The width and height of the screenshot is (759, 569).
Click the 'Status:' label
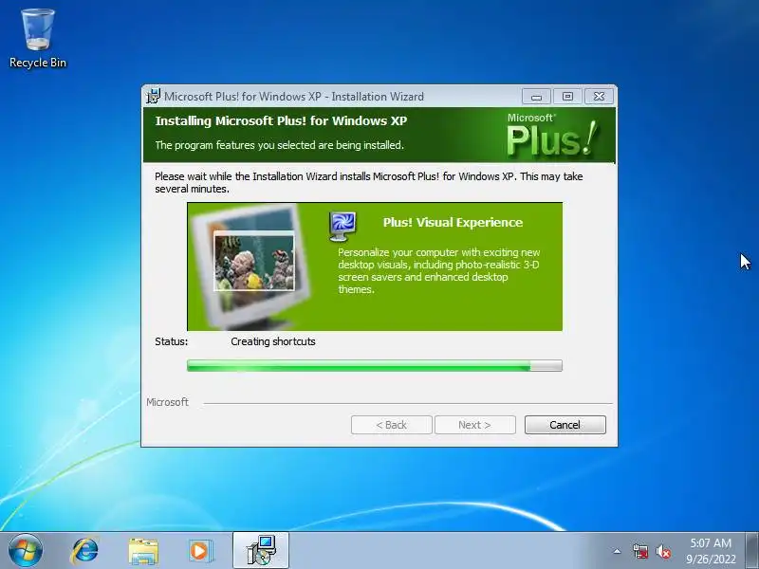[172, 341]
